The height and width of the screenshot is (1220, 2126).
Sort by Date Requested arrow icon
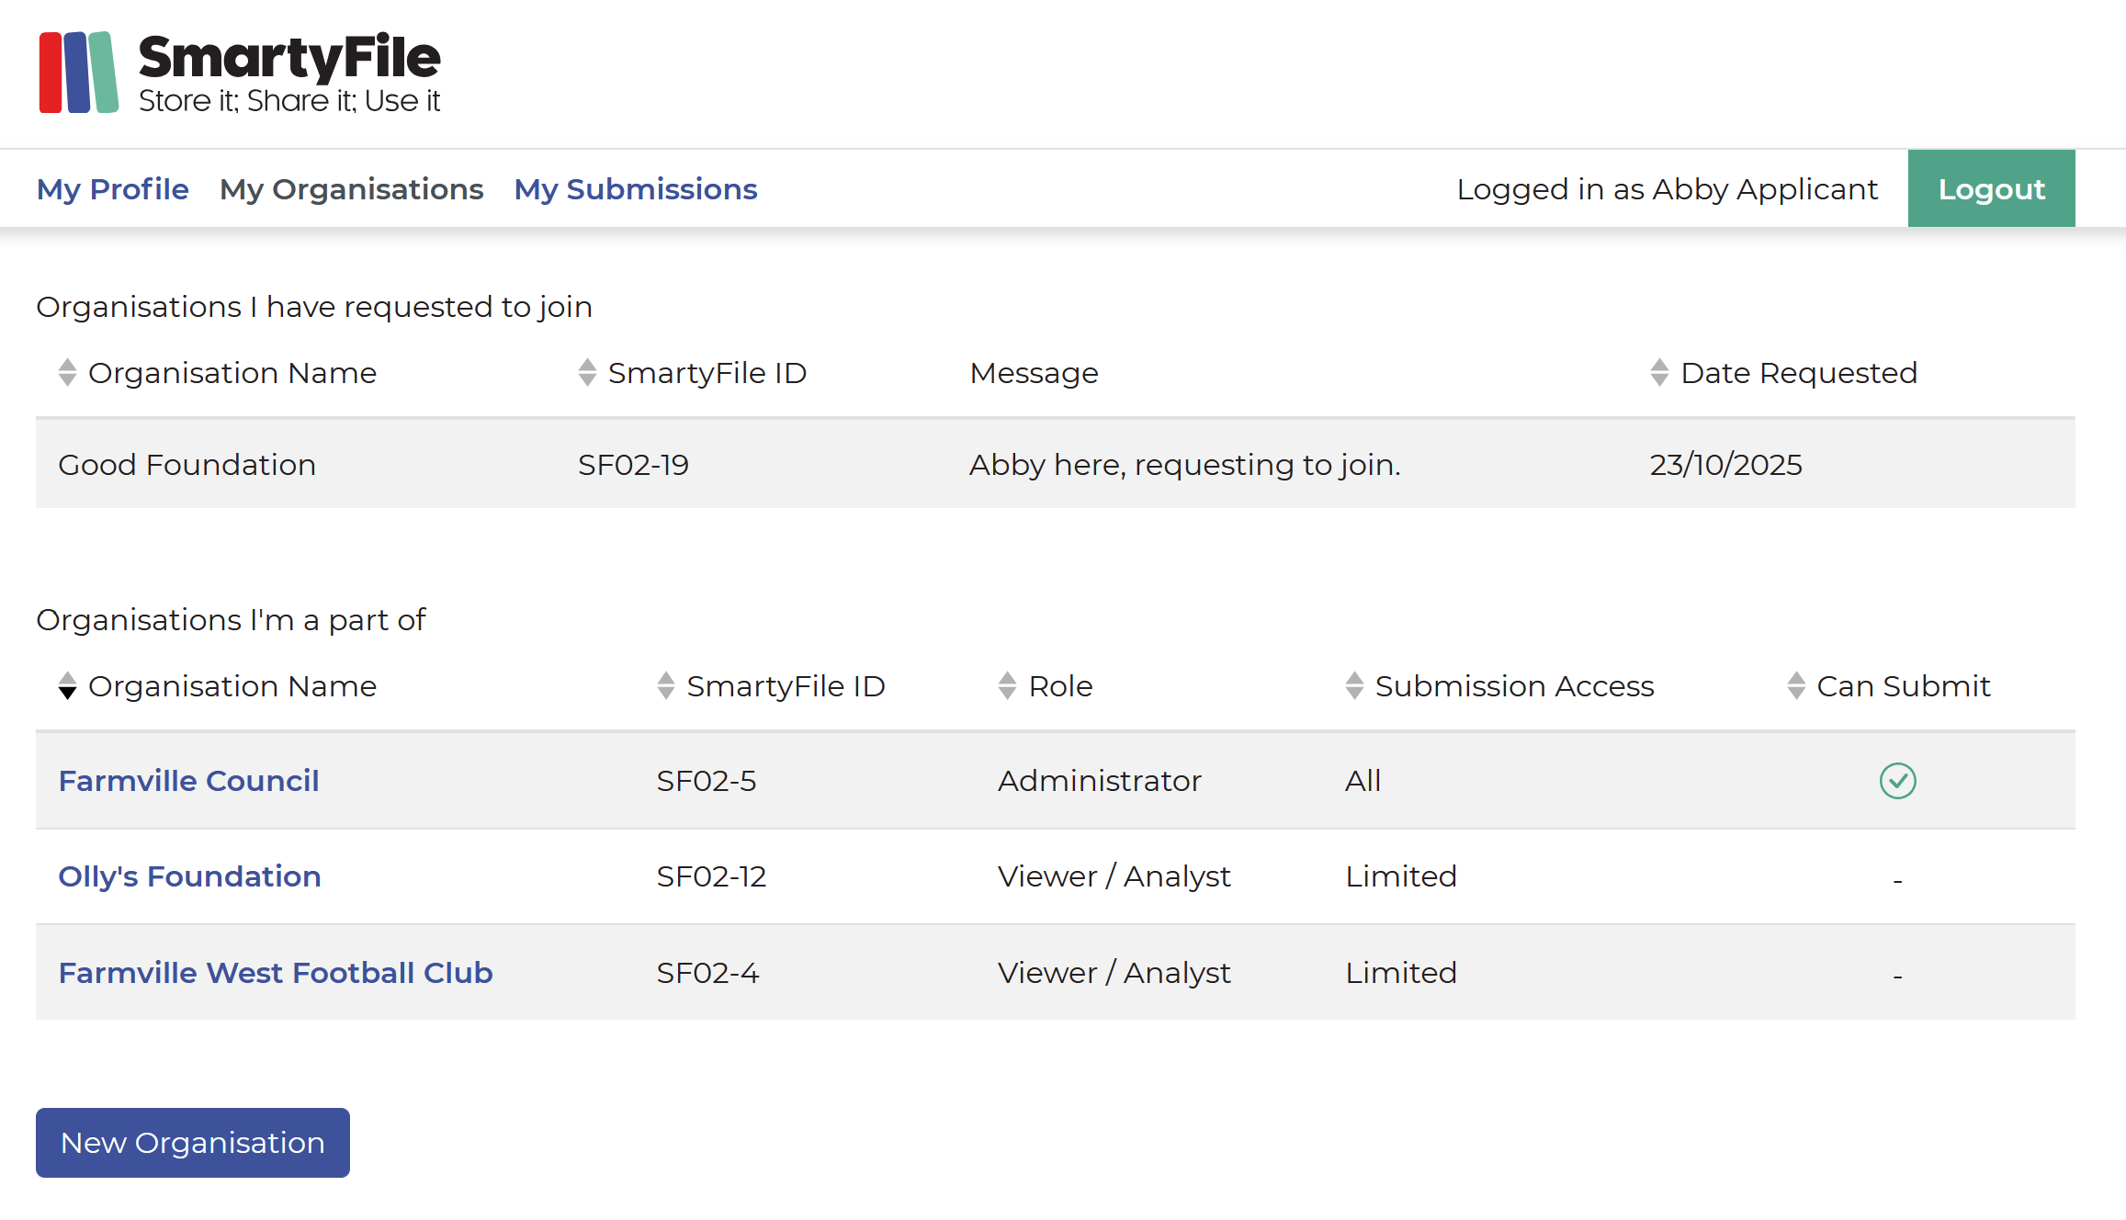tap(1659, 373)
